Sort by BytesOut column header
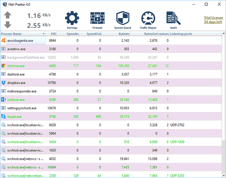 [144, 34]
